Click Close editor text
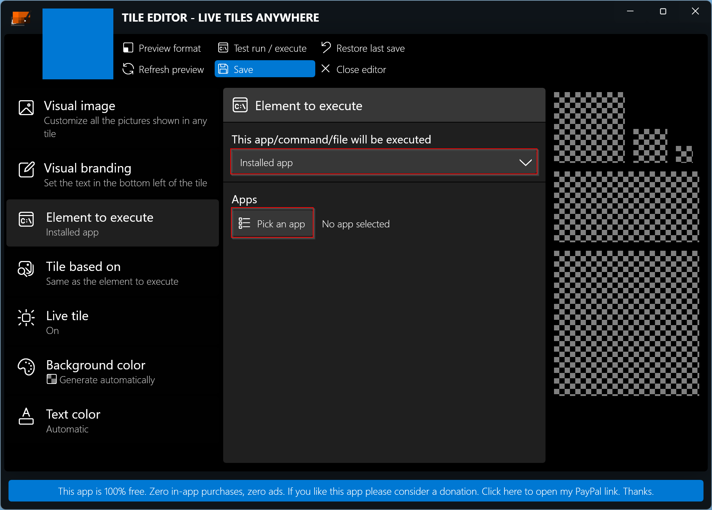The width and height of the screenshot is (712, 510). 361,70
